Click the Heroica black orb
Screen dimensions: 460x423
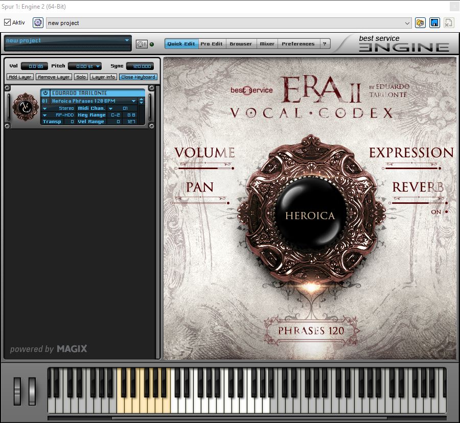[x=310, y=215]
